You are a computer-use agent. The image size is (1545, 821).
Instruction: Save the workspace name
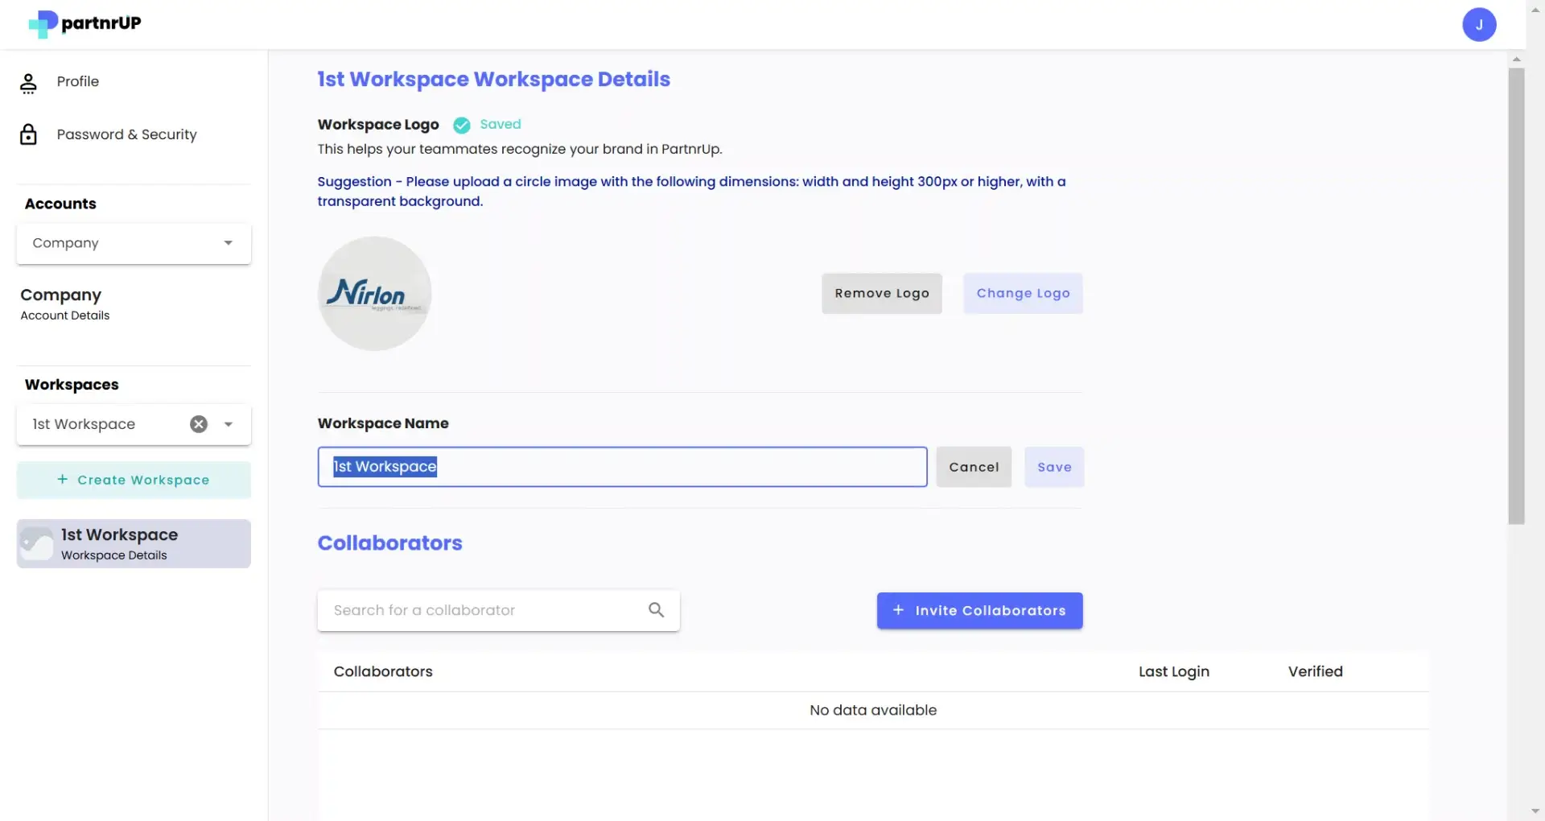pyautogui.click(x=1054, y=466)
